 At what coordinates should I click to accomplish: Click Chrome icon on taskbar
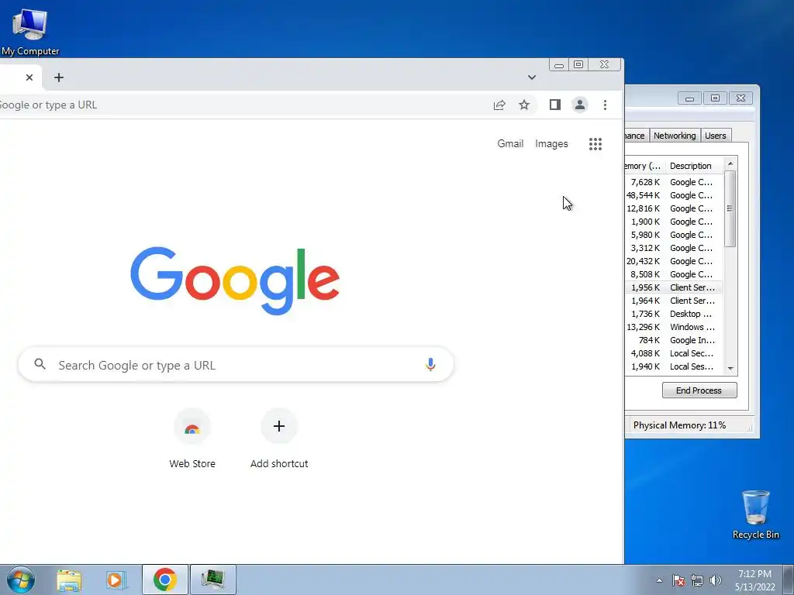(164, 580)
